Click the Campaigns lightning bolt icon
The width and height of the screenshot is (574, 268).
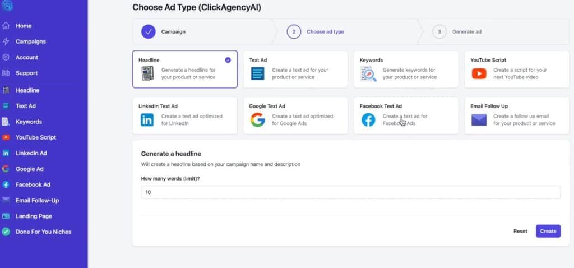[6, 41]
